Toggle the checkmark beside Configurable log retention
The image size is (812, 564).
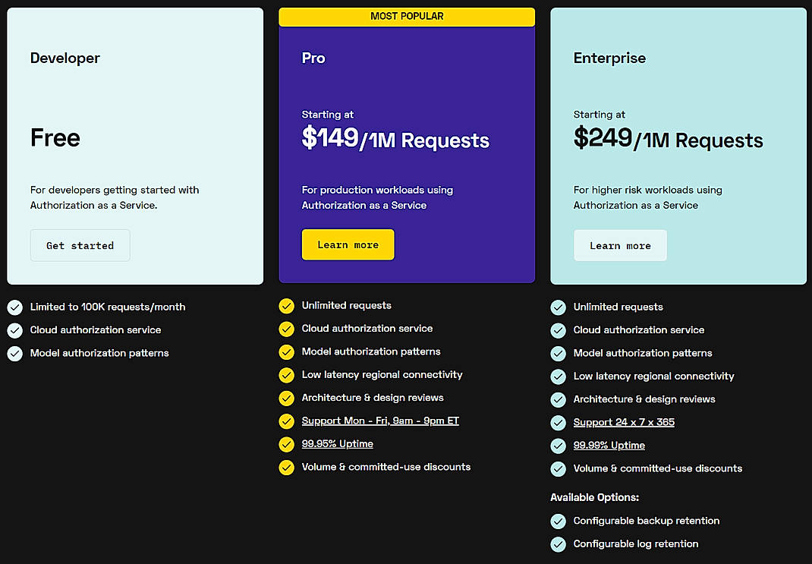558,544
